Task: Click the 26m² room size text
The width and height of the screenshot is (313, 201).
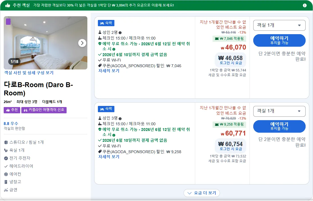Action: tap(8, 102)
